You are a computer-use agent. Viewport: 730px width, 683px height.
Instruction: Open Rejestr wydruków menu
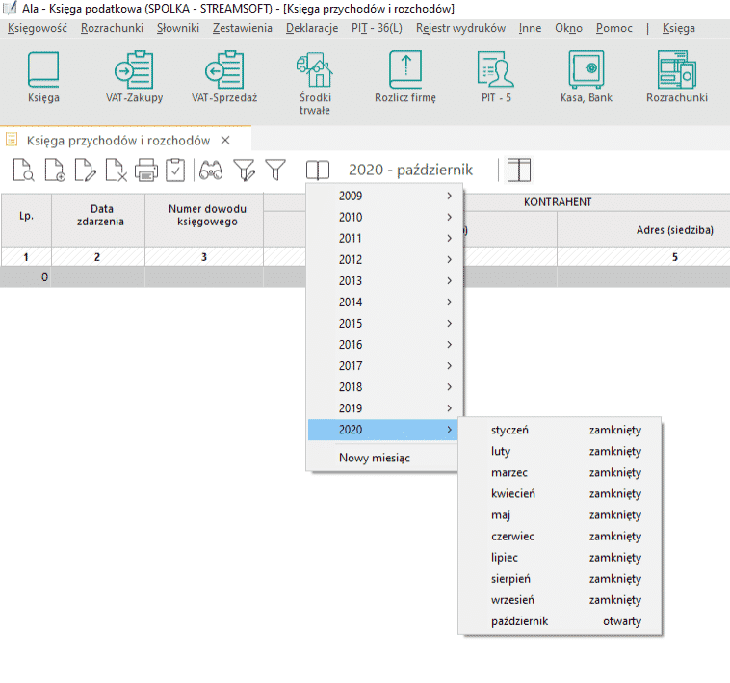pyautogui.click(x=461, y=28)
